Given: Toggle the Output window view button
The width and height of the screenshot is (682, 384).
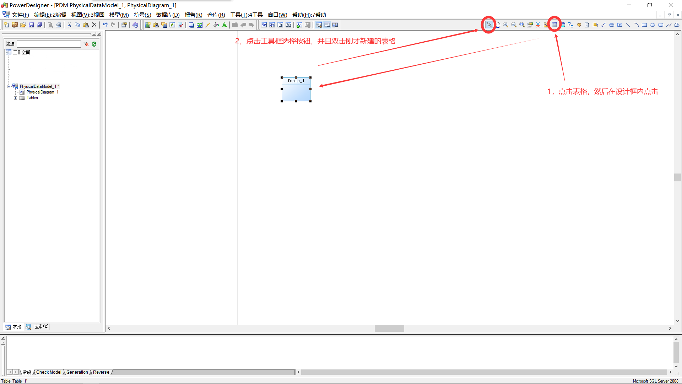Looking at the screenshot, I should pos(327,25).
